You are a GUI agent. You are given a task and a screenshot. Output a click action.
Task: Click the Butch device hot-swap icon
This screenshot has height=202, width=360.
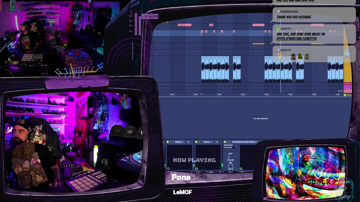[214, 142]
